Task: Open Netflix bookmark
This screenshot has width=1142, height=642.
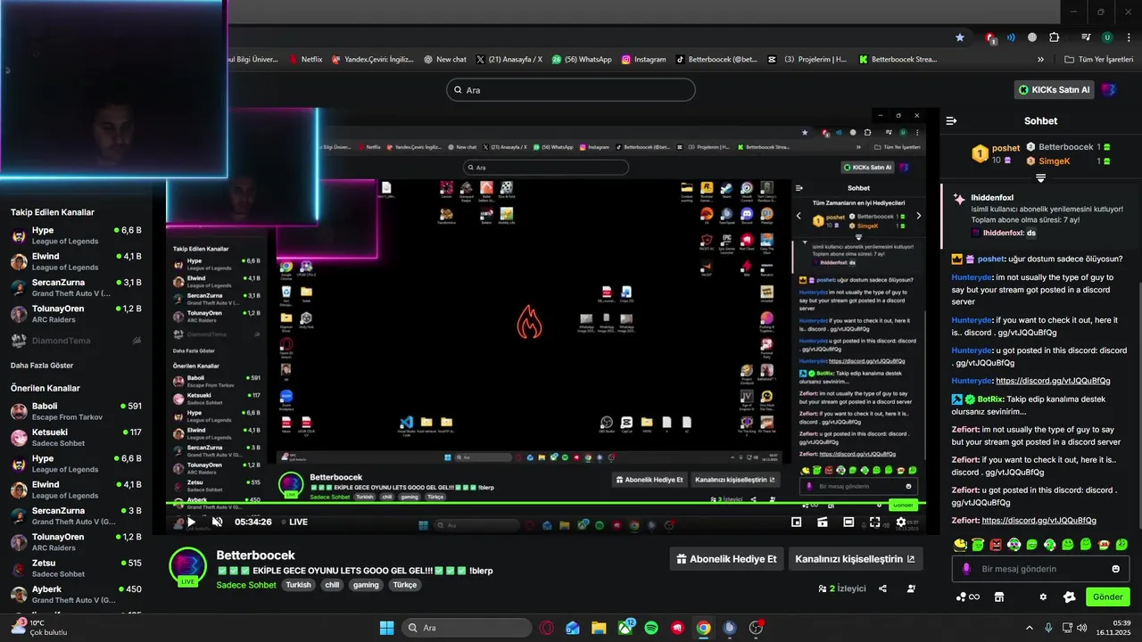Action: (x=306, y=60)
